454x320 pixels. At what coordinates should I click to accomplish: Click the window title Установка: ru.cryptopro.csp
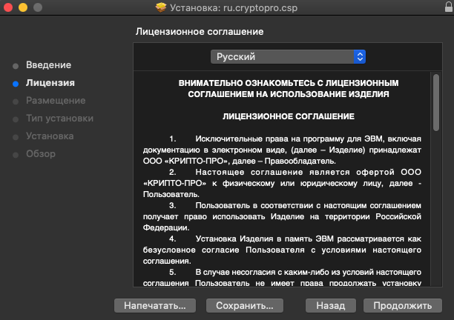pyautogui.click(x=234, y=8)
